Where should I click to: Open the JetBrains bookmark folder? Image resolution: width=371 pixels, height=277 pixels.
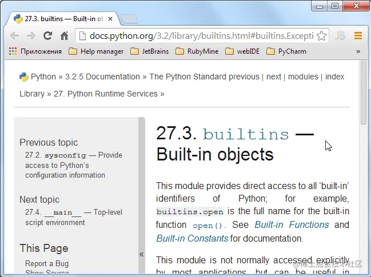[x=150, y=51]
